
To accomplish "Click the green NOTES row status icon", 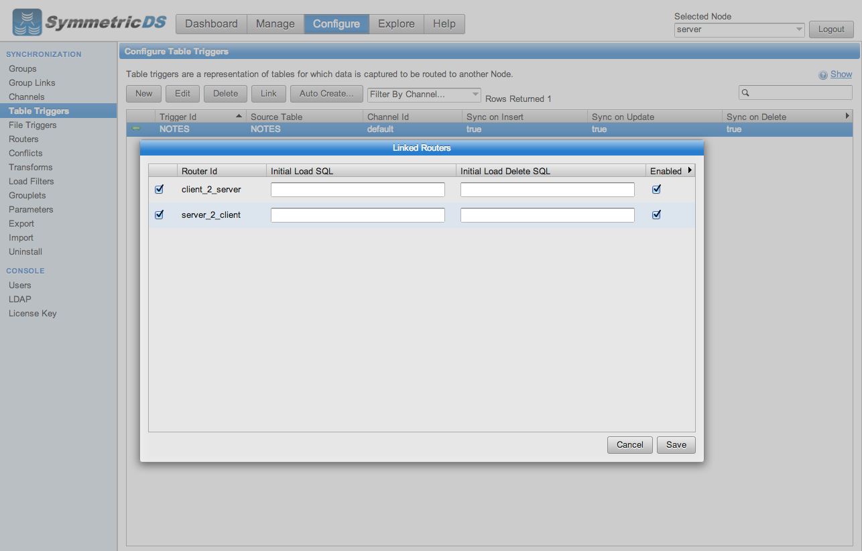I will click(136, 129).
